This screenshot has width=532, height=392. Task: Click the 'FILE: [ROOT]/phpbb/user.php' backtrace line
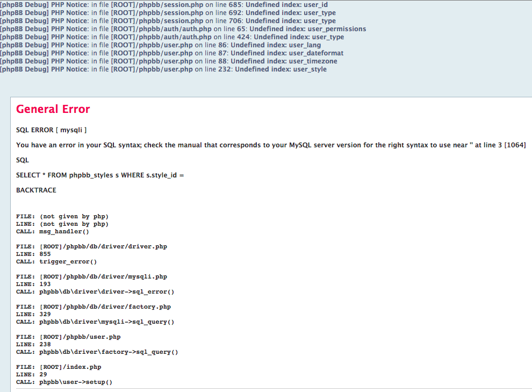pyautogui.click(x=68, y=337)
